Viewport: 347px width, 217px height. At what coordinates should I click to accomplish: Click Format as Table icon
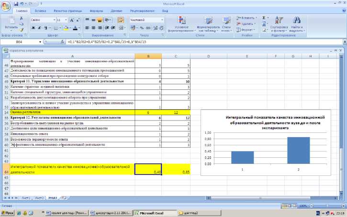point(208,22)
